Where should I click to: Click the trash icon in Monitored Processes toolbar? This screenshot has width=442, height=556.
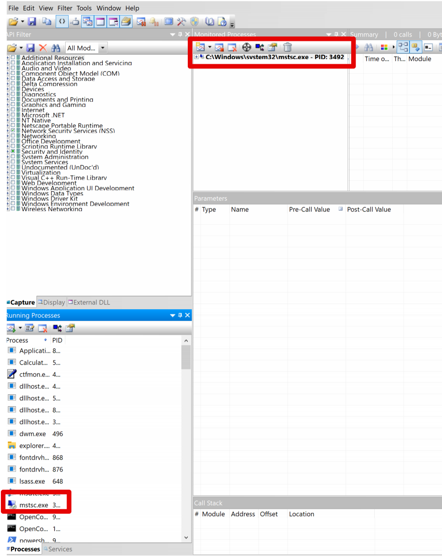[x=287, y=47]
